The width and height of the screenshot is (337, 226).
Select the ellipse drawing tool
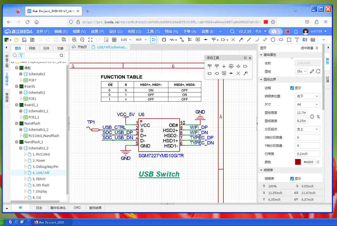[281, 40]
